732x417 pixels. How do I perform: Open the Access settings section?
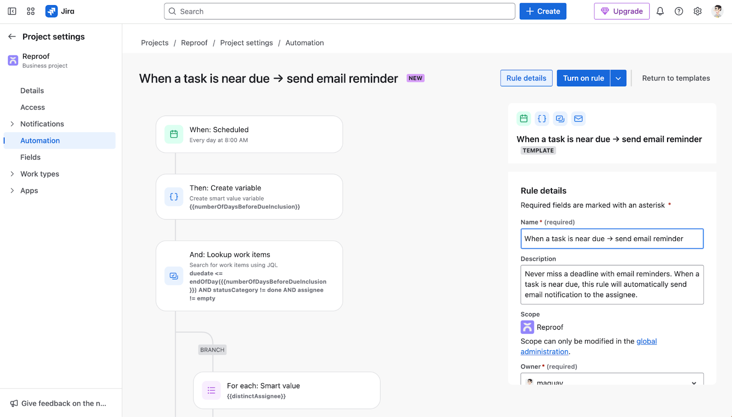(32, 107)
